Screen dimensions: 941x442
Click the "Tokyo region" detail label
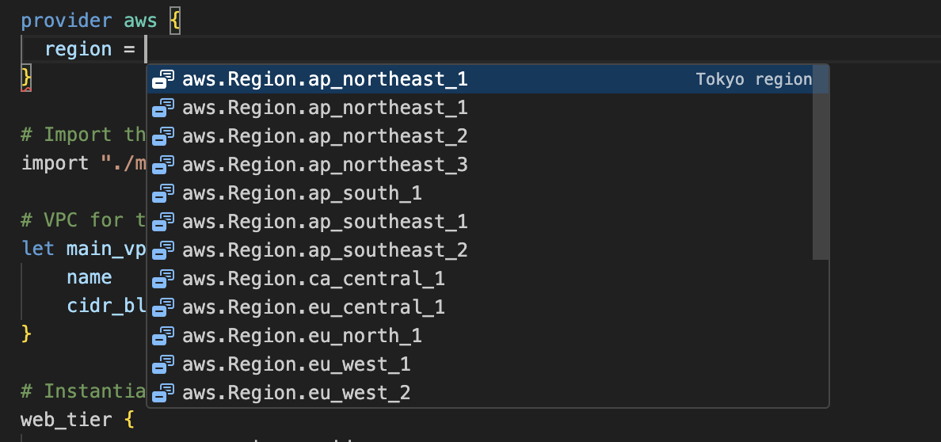[x=753, y=79]
